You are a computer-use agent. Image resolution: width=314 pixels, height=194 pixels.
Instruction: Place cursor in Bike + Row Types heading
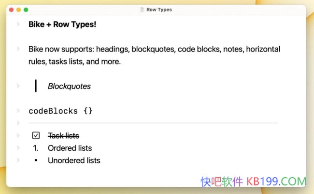(x=62, y=24)
